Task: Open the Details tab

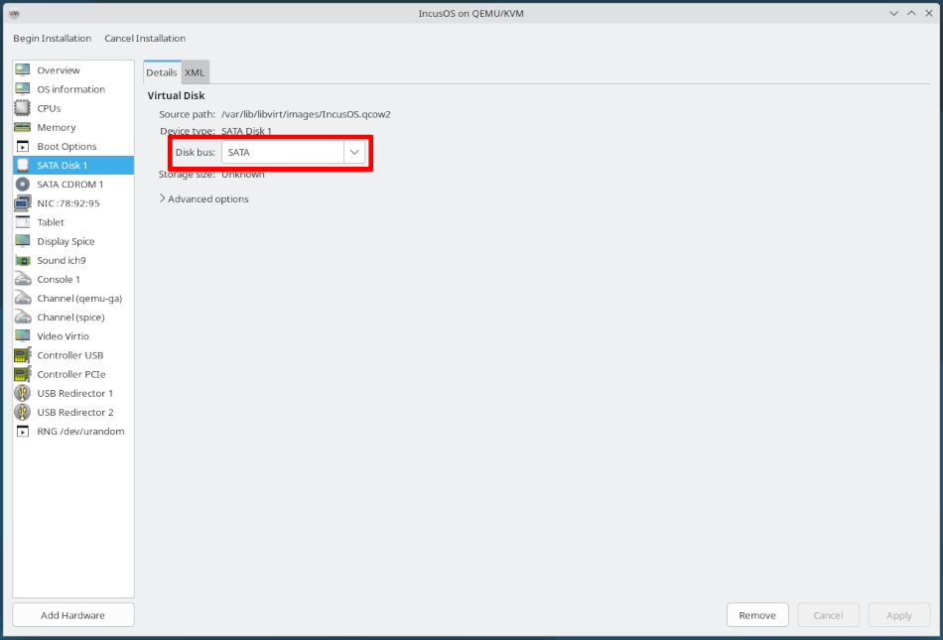Action: pos(162,71)
